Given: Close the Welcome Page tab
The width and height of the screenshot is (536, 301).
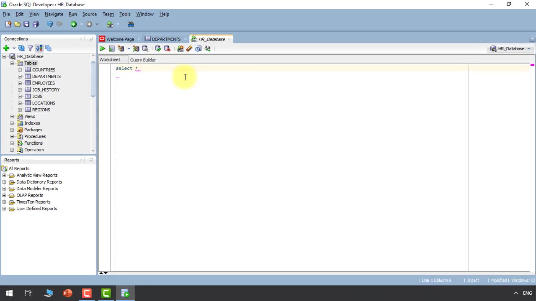Looking at the screenshot, I should point(139,39).
